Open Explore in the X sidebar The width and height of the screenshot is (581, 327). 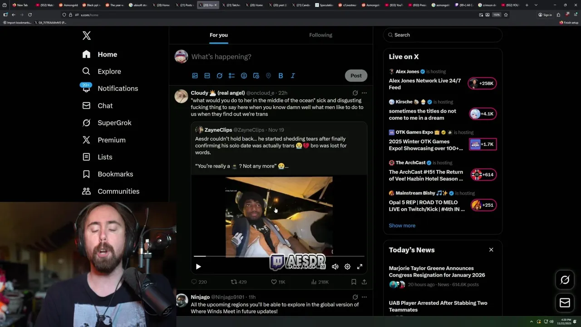[x=102, y=71]
